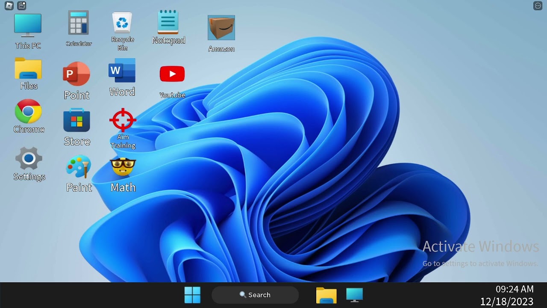547x308 pixels.
Task: Open the Recycle Bin
Action: click(122, 22)
